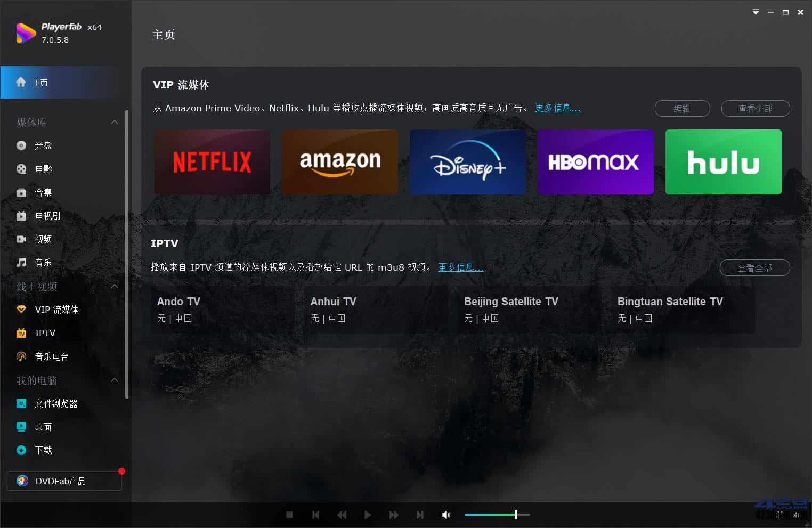Click the collection icon beside 合集
Viewport: 812px width, 528px height.
[x=21, y=192]
